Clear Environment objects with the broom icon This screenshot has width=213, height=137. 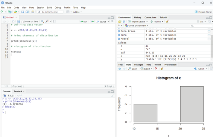(167, 21)
